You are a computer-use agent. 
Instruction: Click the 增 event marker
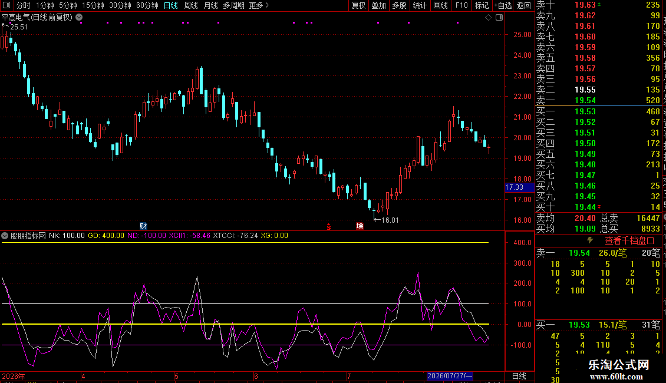tap(360, 226)
